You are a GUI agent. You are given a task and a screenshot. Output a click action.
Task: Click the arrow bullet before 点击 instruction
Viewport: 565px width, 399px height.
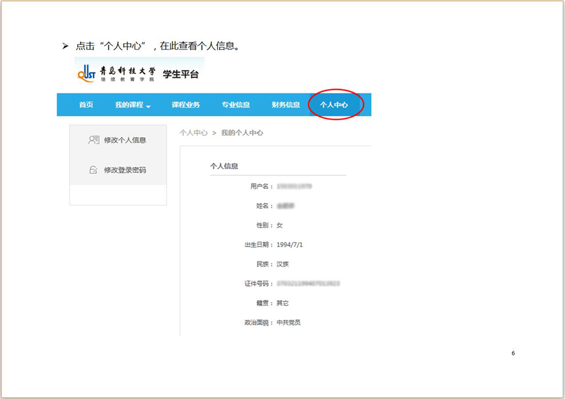[x=65, y=46]
